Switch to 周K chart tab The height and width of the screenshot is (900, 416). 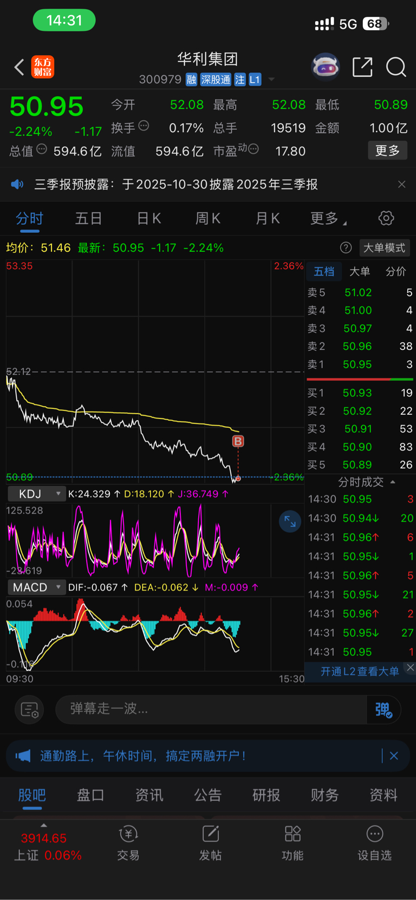pos(208,219)
